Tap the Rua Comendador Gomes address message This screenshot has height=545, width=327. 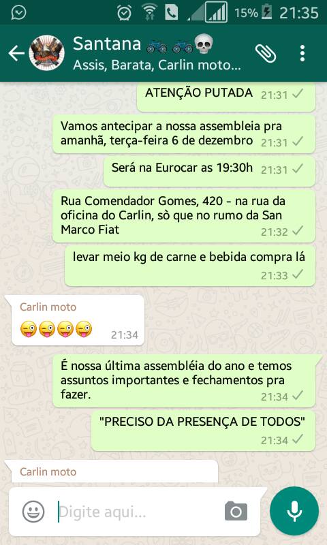coord(184,216)
